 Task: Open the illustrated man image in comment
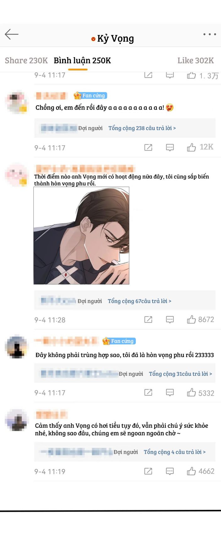[81, 236]
